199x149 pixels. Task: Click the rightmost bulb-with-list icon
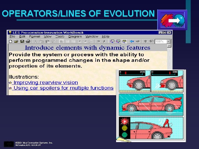pyautogui.click(x=151, y=41)
